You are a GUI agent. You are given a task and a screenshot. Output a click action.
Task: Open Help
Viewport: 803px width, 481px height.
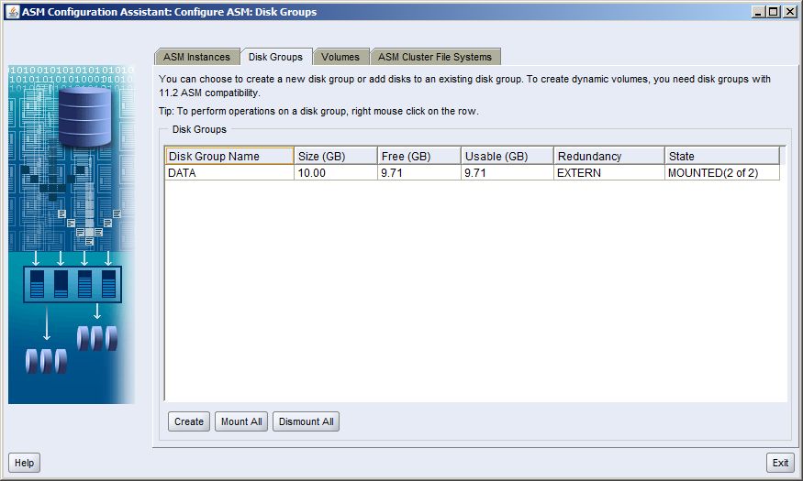[x=24, y=463]
